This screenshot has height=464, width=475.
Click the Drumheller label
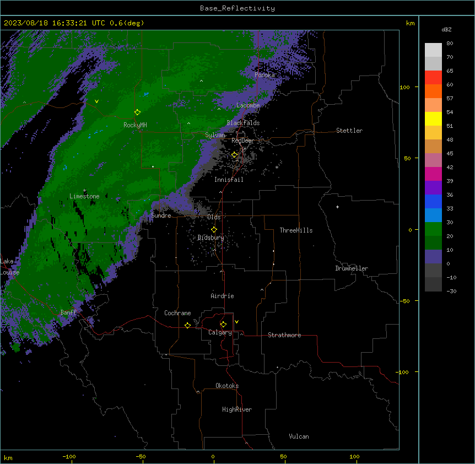pyautogui.click(x=352, y=268)
